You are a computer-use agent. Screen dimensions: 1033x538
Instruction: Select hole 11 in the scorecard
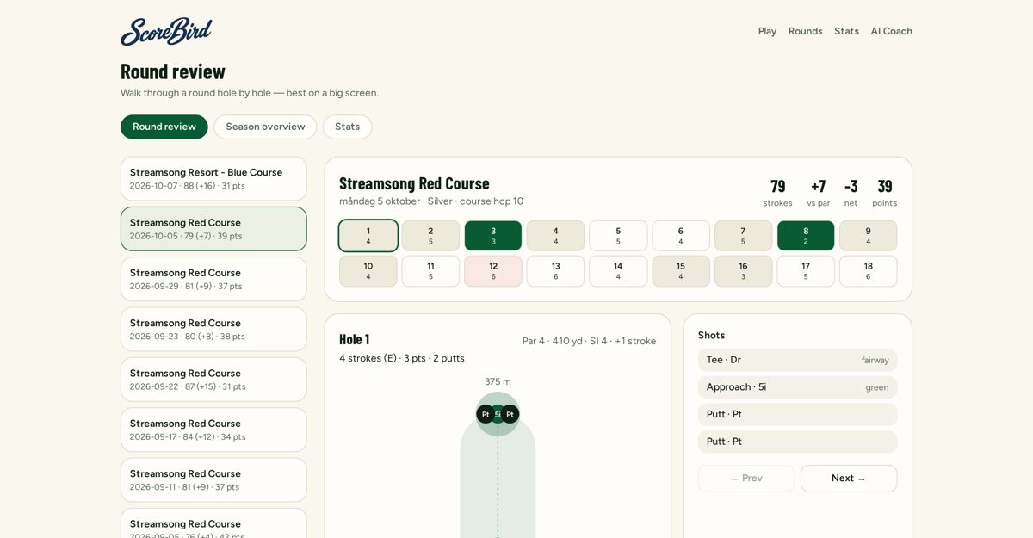pyautogui.click(x=430, y=271)
